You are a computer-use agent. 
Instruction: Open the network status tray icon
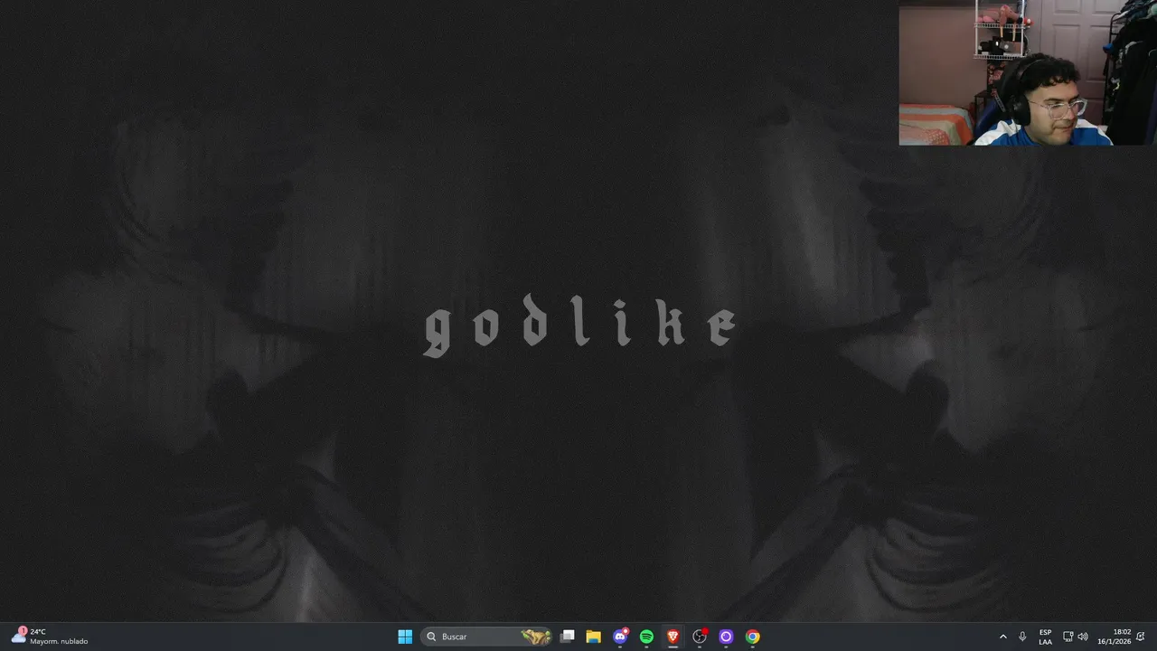tap(1068, 637)
